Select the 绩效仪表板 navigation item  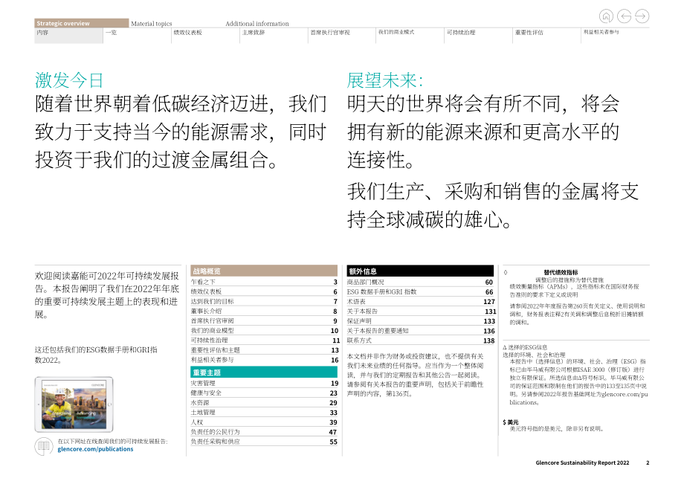[x=206, y=36]
